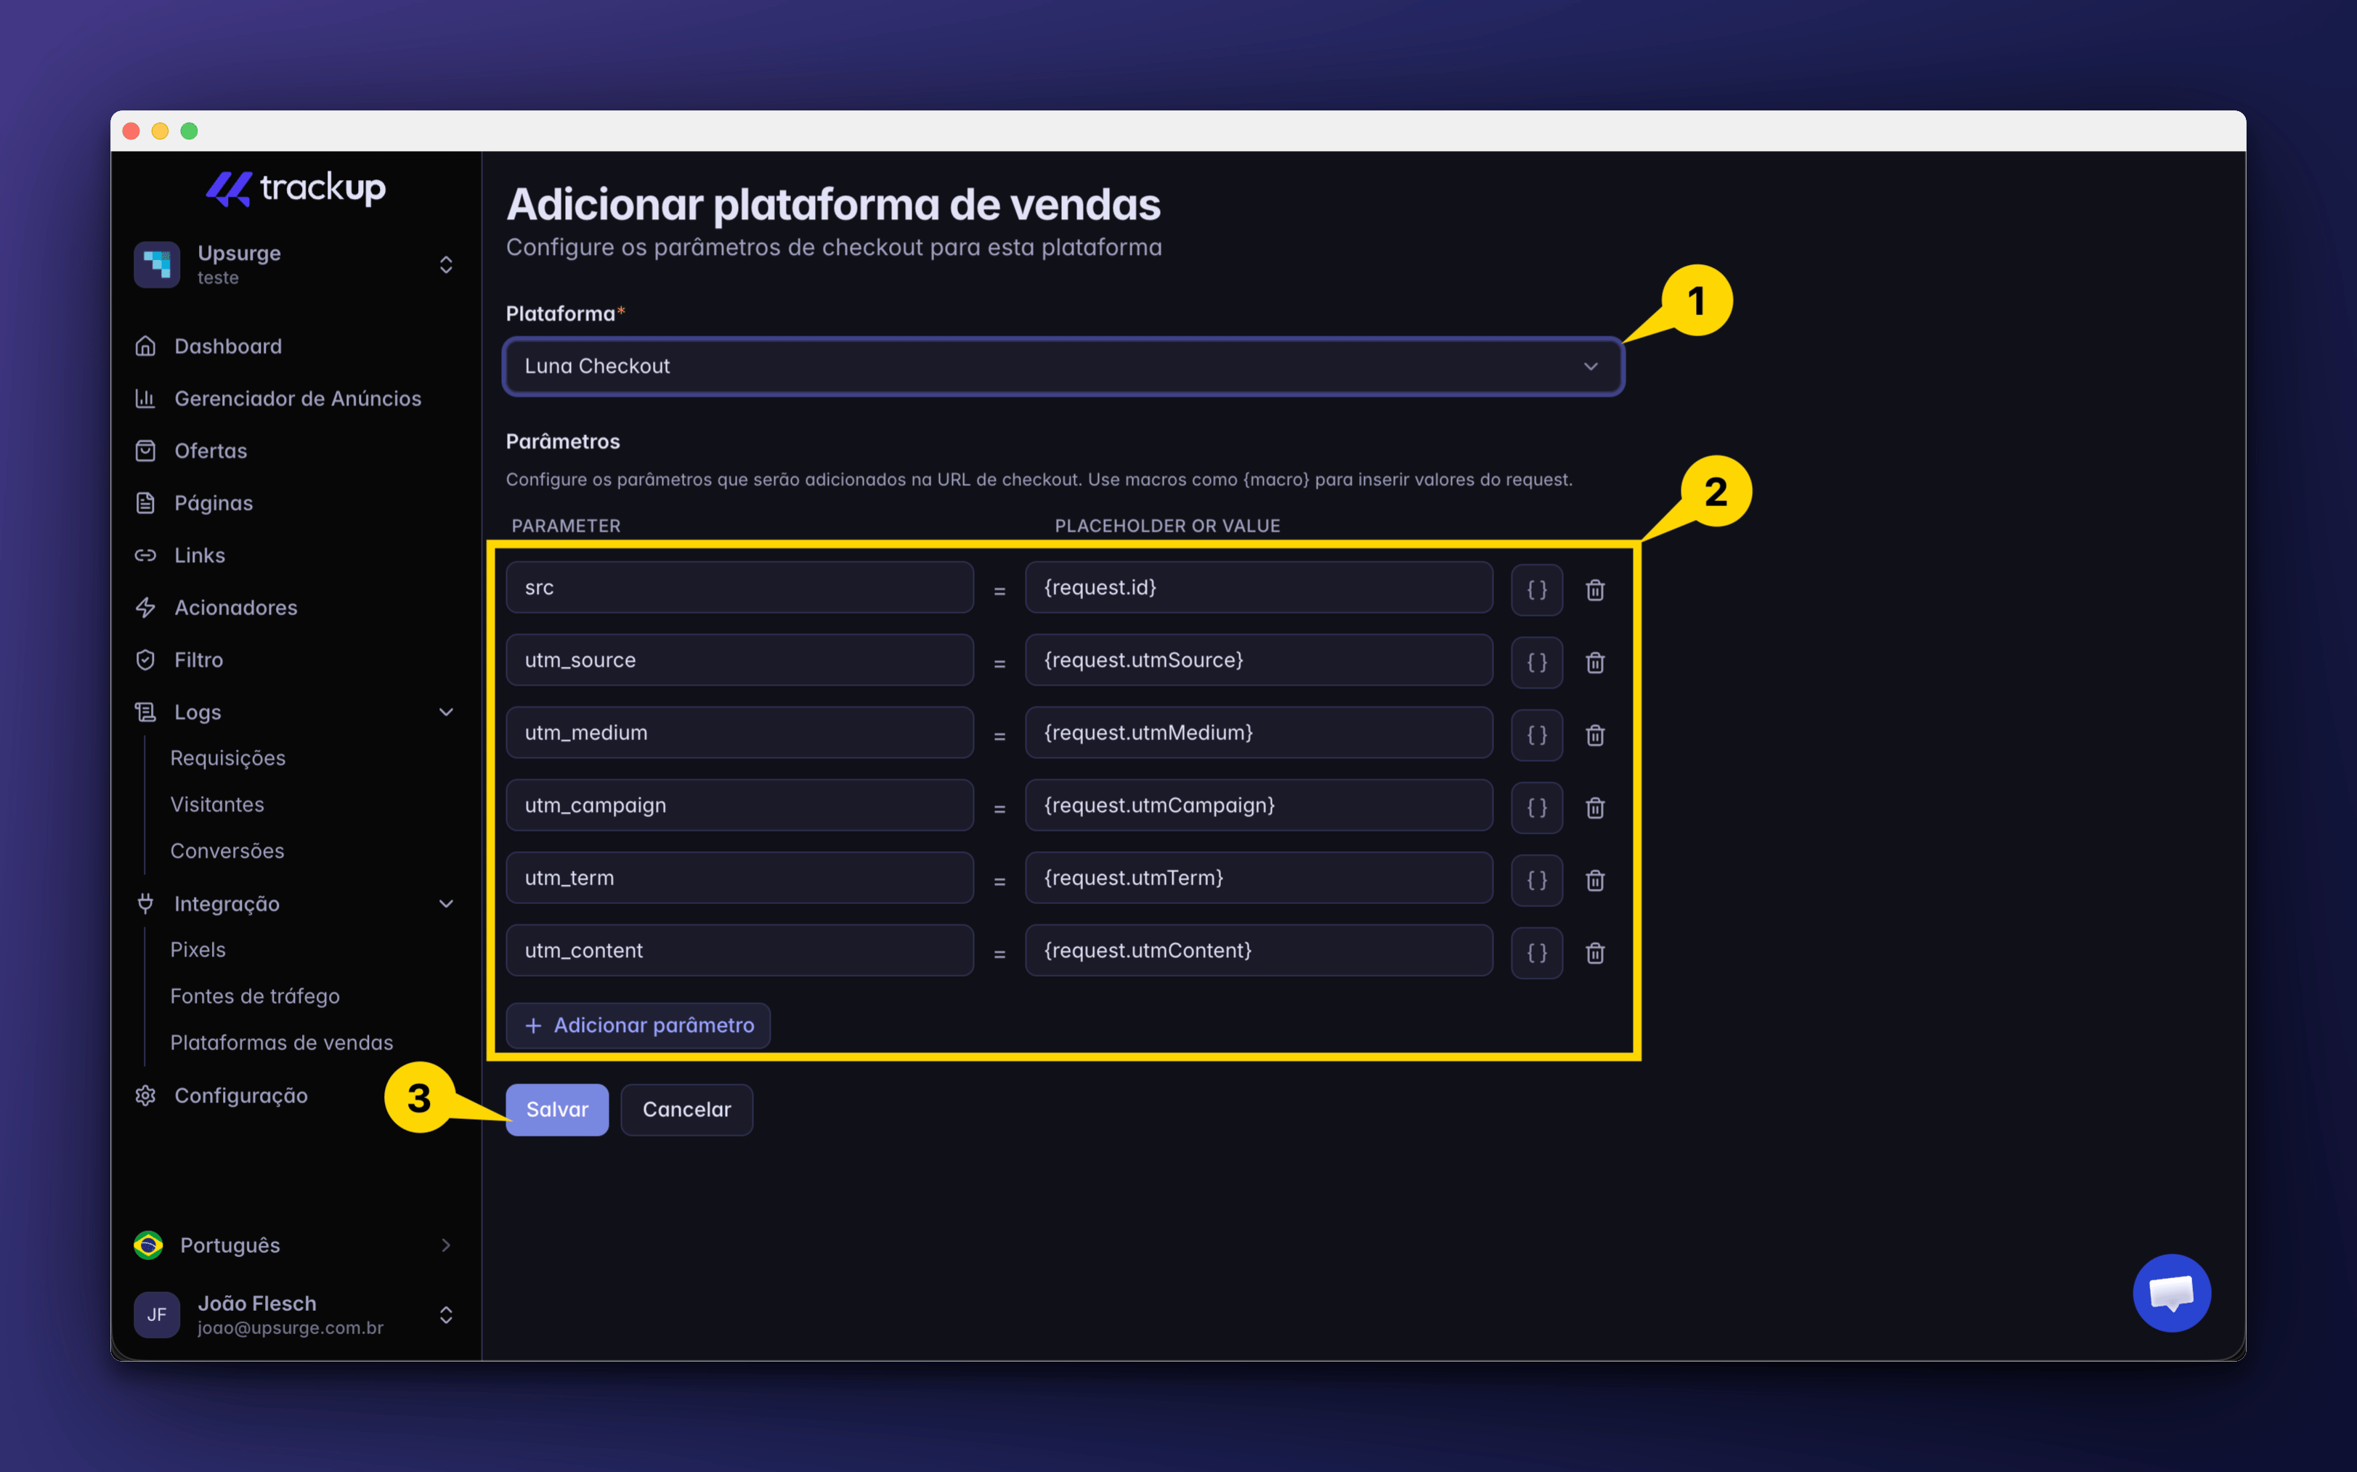Click the Configuração gear icon

pyautogui.click(x=145, y=1095)
